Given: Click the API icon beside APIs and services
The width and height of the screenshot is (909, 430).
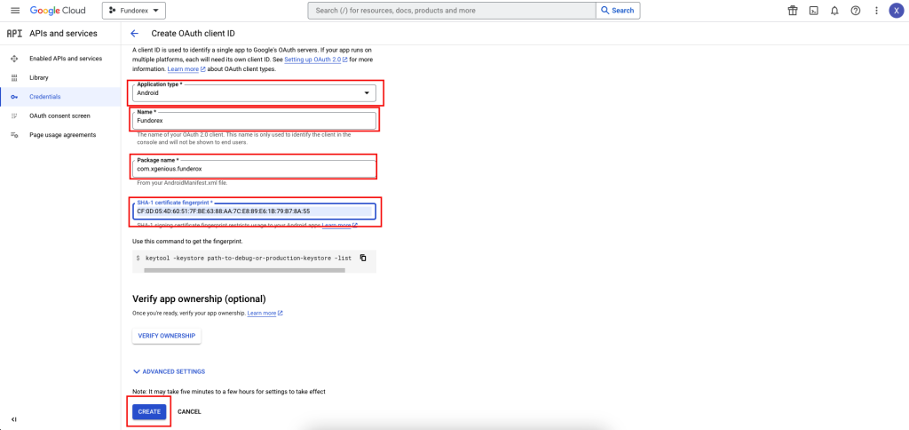Looking at the screenshot, I should pyautogui.click(x=14, y=34).
